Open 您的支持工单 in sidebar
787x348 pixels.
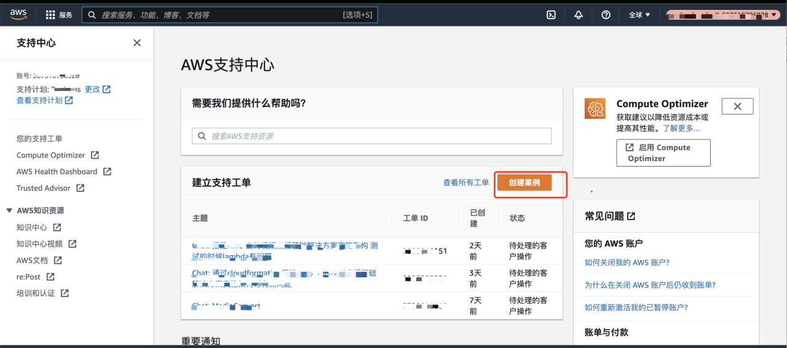click(x=39, y=139)
